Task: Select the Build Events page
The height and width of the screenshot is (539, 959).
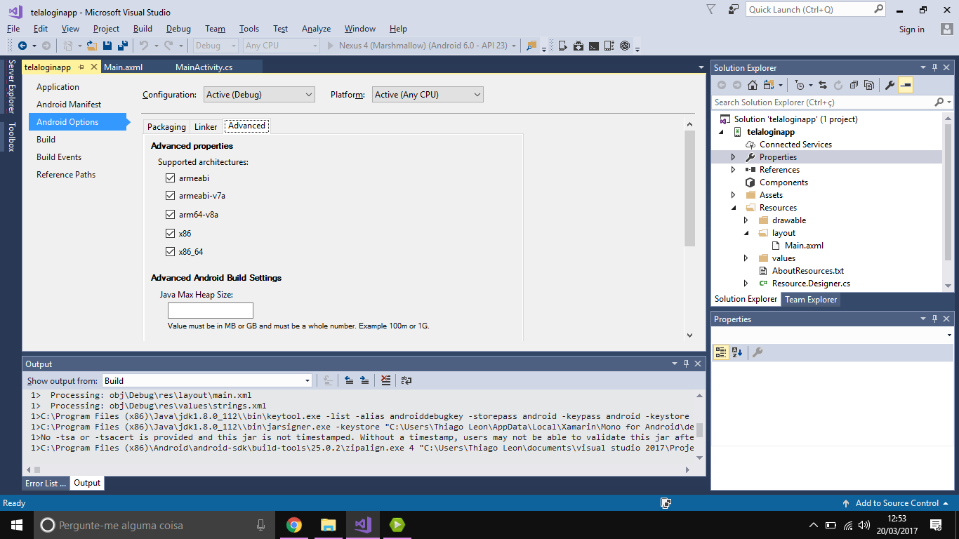Action: coord(59,157)
